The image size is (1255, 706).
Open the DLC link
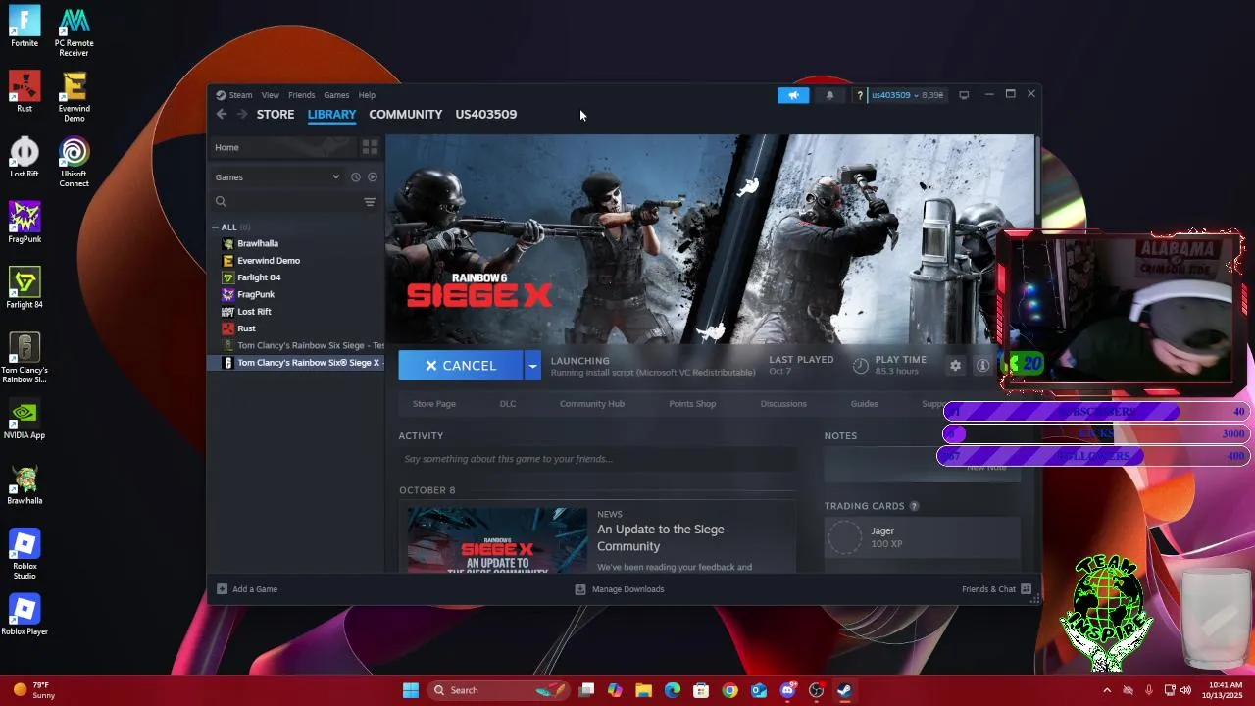(508, 404)
